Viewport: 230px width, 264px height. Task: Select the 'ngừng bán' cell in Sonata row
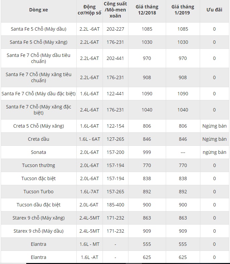(x=214, y=152)
